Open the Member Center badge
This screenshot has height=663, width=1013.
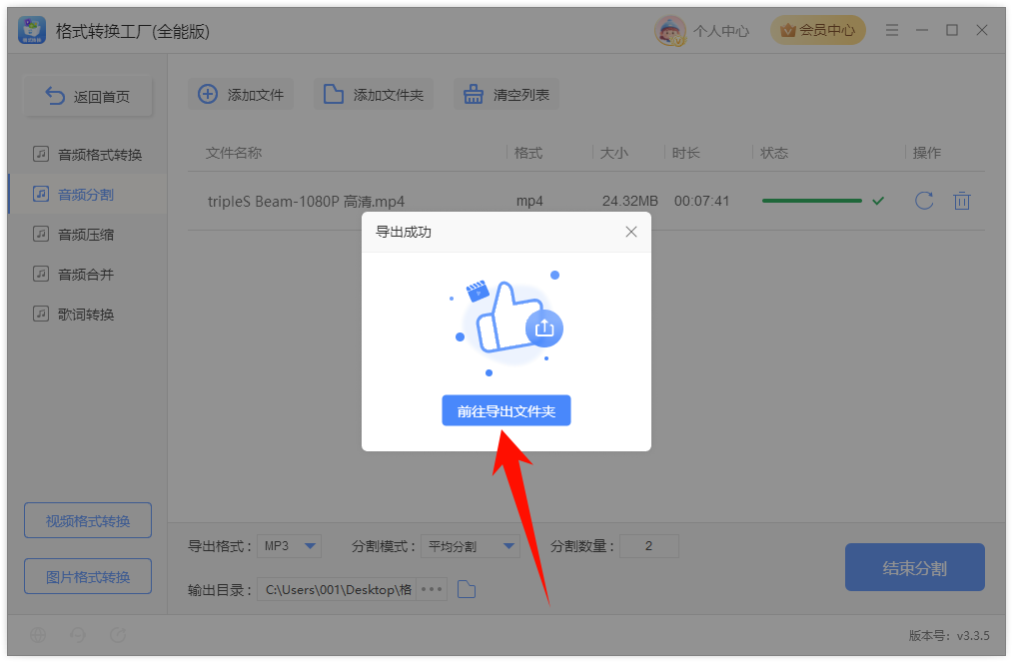point(818,30)
